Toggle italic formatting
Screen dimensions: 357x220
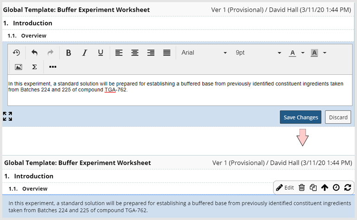tap(84, 52)
